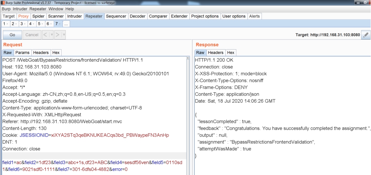Show Response Hex view
The height and width of the screenshot is (175, 371).
(x=231, y=52)
